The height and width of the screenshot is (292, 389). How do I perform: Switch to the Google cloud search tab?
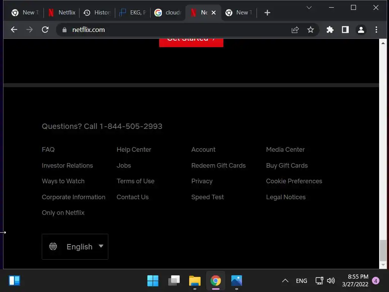168,13
